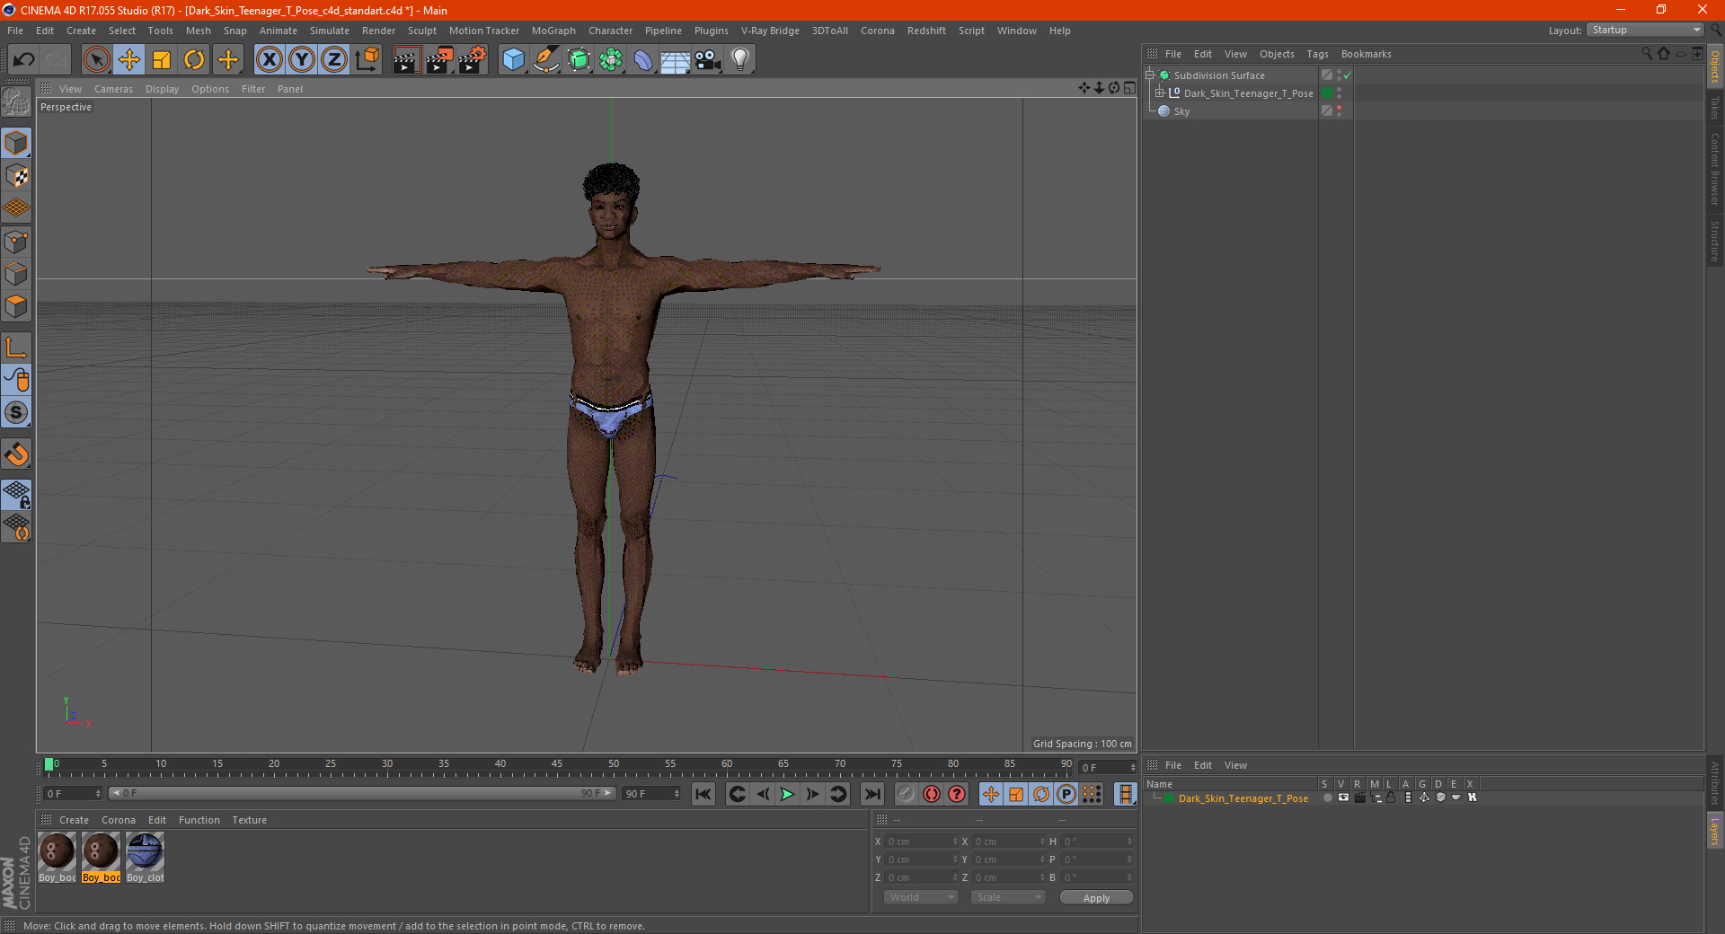Go to start of animation
Viewport: 1725px width, 934px height.
pos(703,794)
